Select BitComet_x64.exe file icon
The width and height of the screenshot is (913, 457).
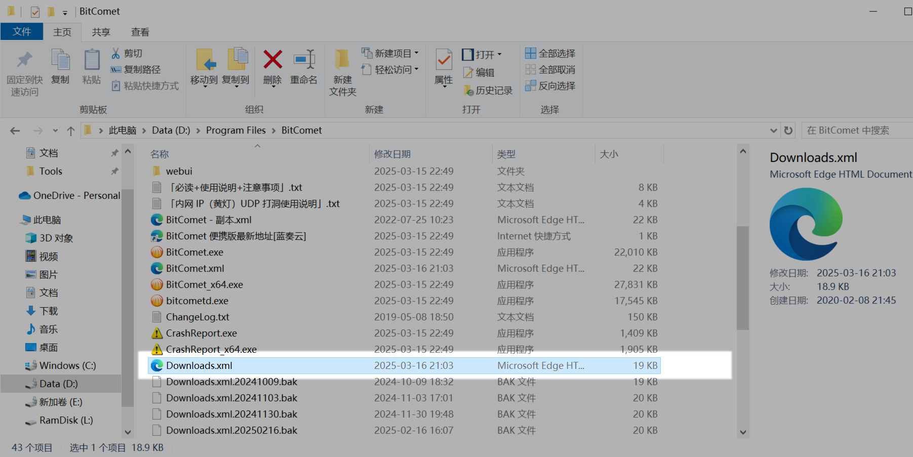click(157, 284)
